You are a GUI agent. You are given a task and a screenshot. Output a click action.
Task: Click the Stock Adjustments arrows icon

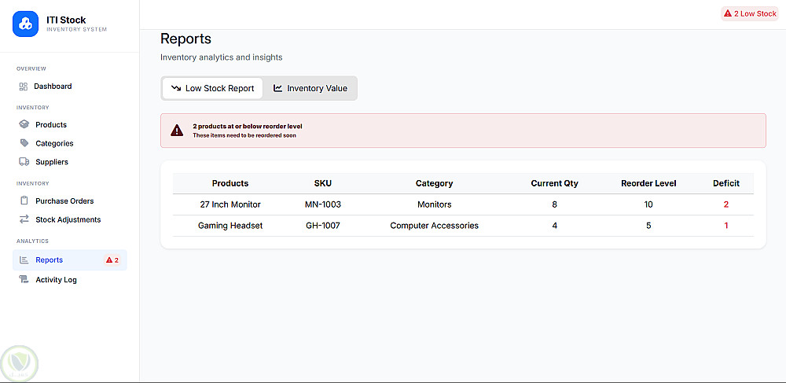24,219
